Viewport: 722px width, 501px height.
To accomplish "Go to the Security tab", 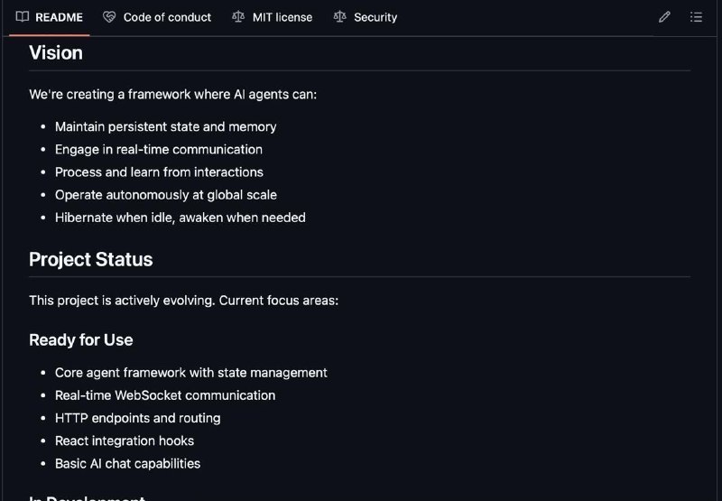I will (366, 17).
